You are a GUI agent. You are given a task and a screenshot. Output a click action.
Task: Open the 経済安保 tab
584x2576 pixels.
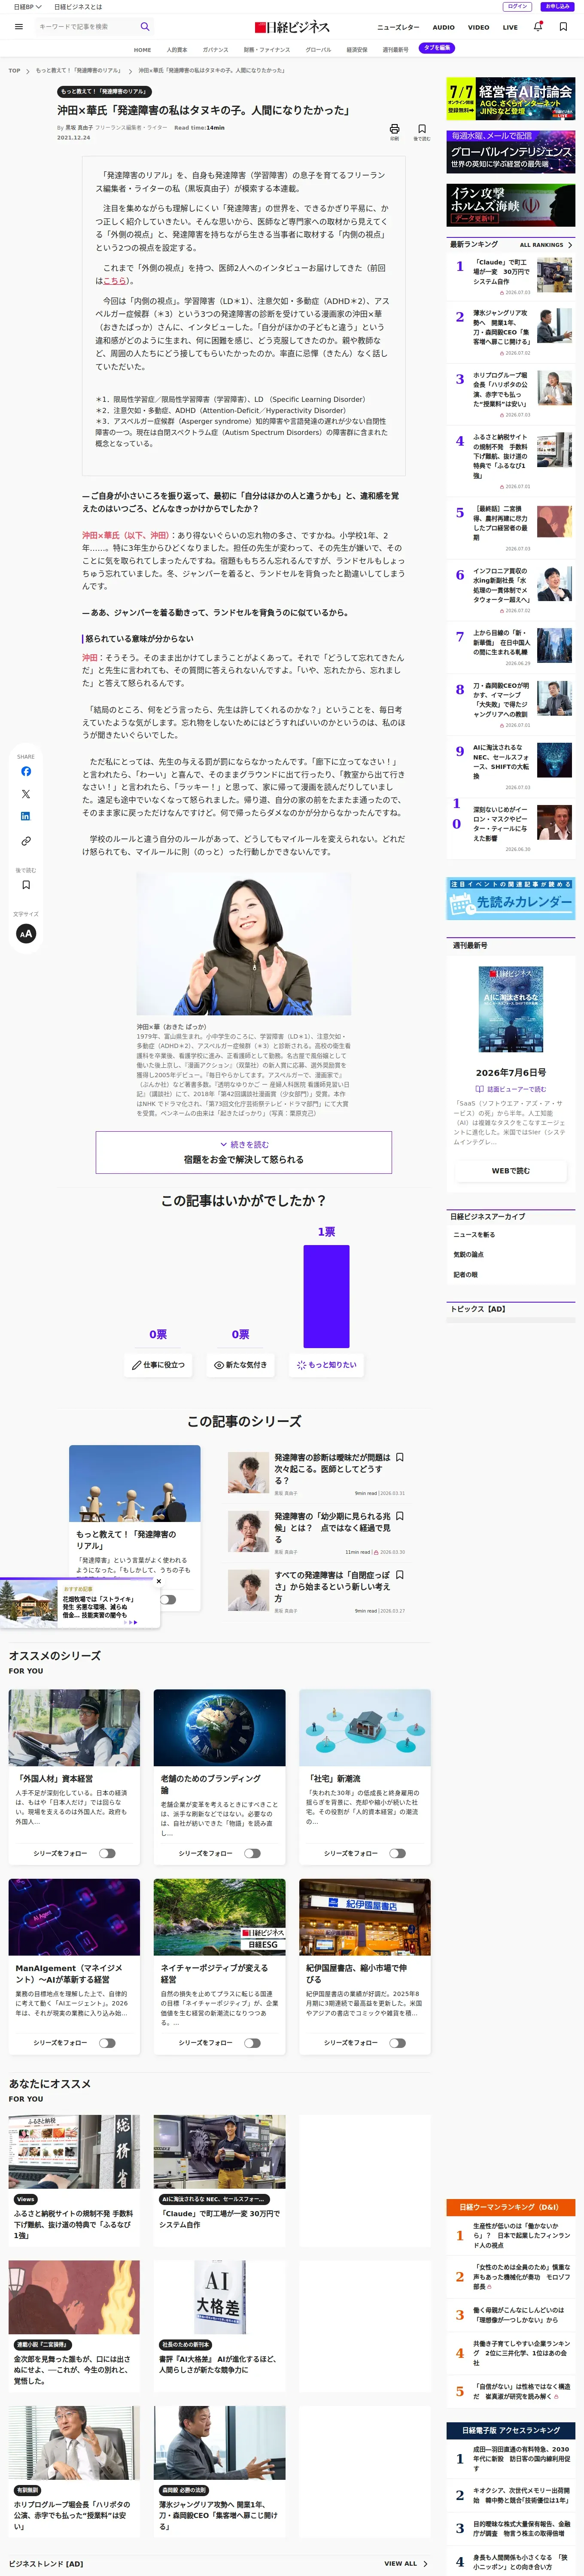[x=357, y=49]
